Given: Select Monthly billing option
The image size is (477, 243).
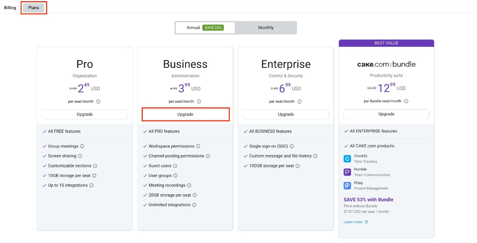Looking at the screenshot, I should tap(266, 28).
